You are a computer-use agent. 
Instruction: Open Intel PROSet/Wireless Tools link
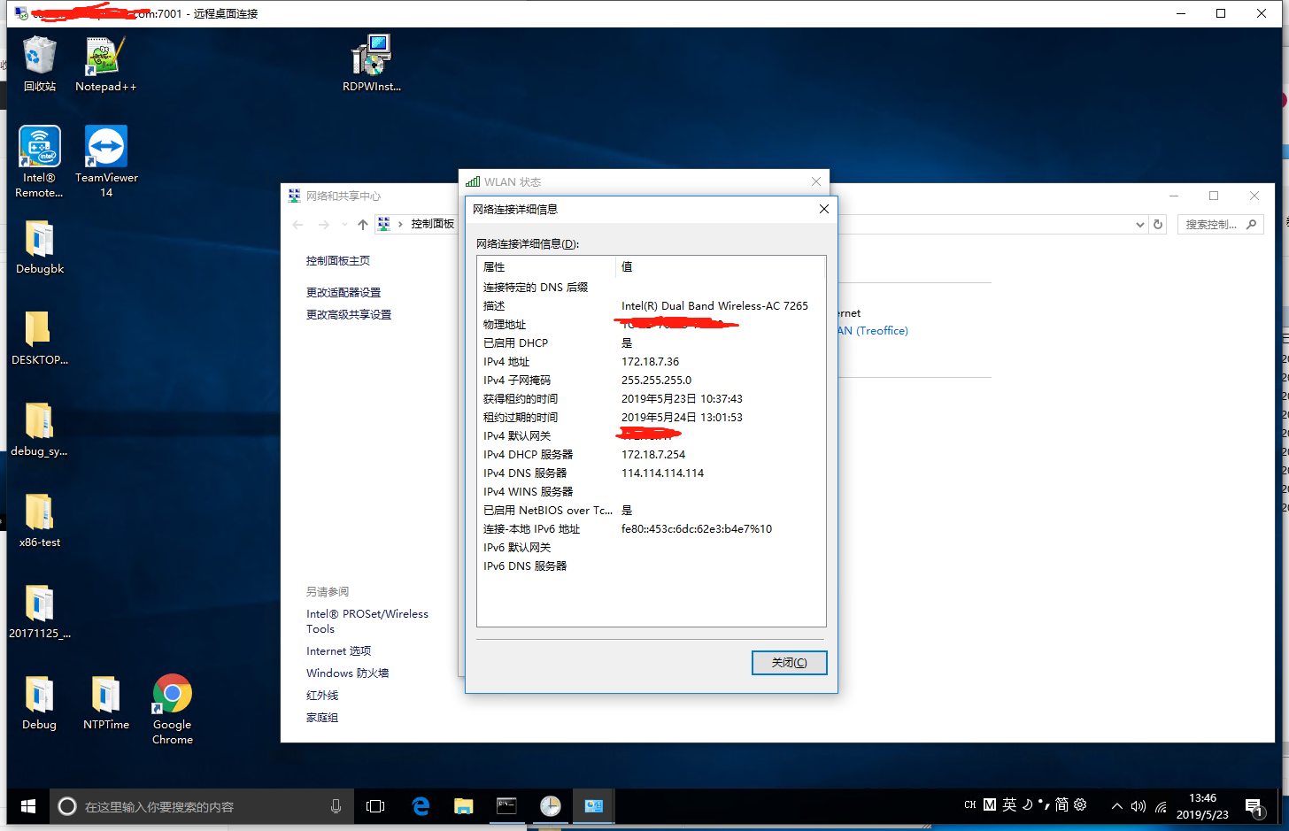pos(367,621)
